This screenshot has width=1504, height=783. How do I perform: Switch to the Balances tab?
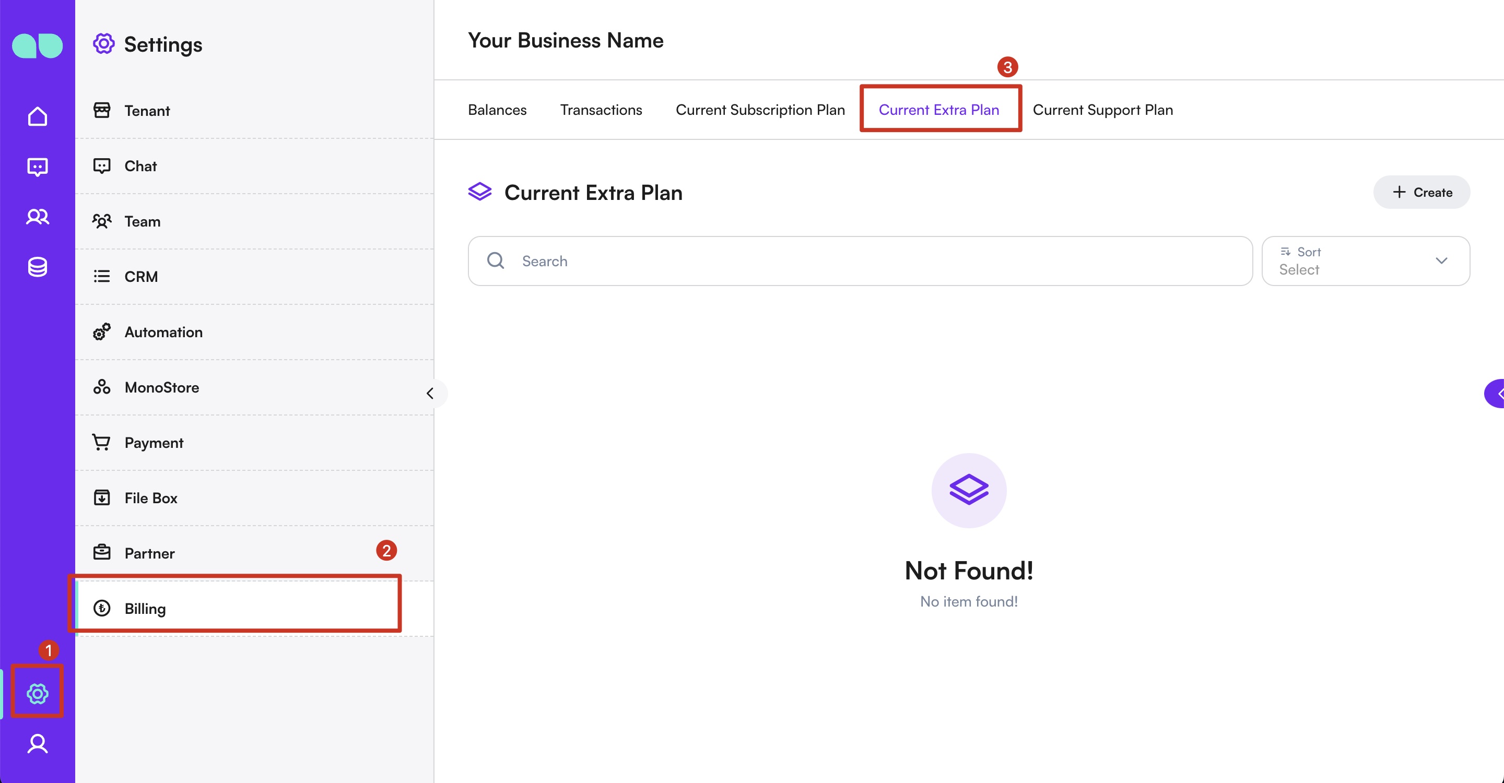coord(497,110)
